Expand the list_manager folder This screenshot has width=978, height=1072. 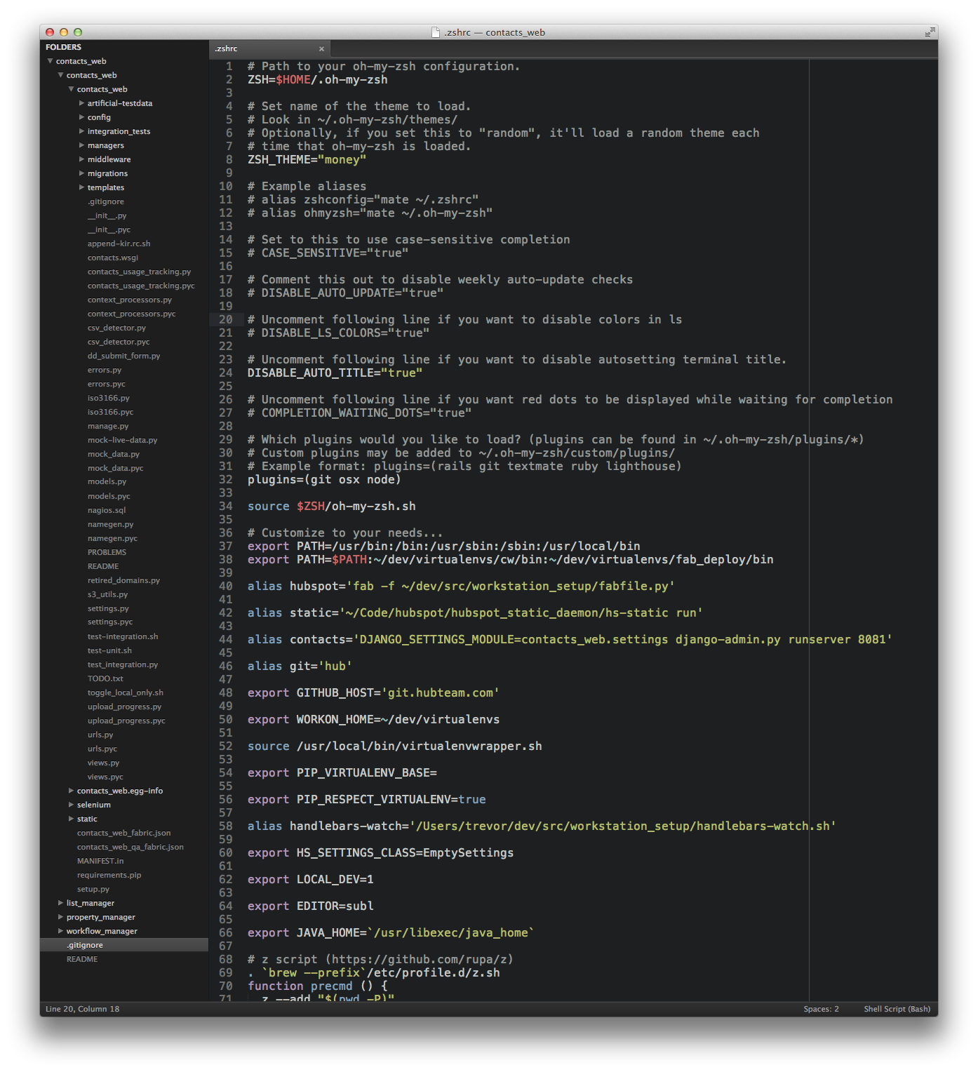pyautogui.click(x=60, y=903)
